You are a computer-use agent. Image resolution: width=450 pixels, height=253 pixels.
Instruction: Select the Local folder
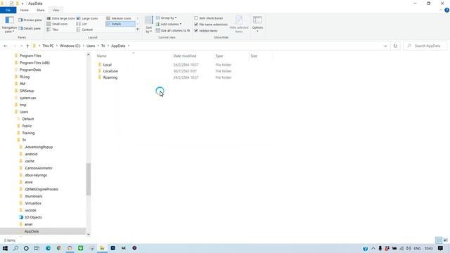tap(108, 65)
